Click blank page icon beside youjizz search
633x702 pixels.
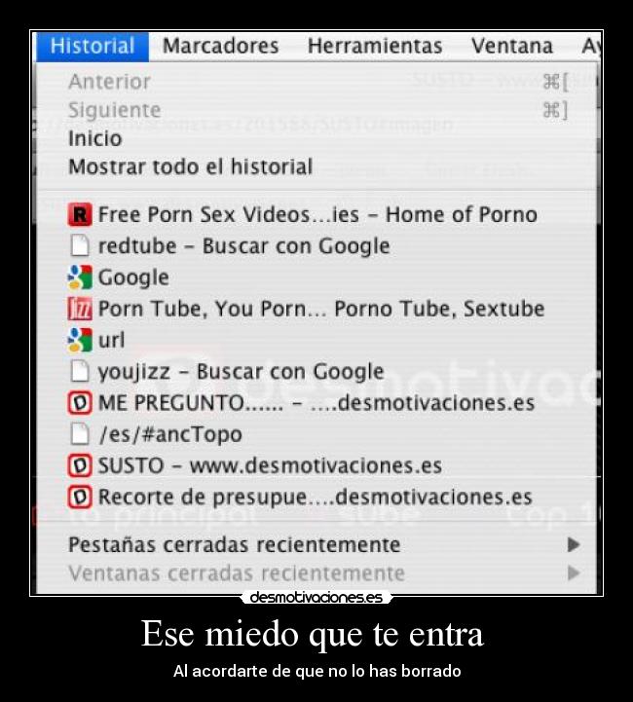point(80,371)
